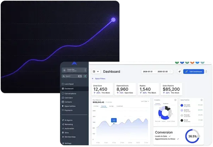Click the info icon on the Analytics card
Viewport: 213px width, 147px height.
pyautogui.click(x=175, y=100)
